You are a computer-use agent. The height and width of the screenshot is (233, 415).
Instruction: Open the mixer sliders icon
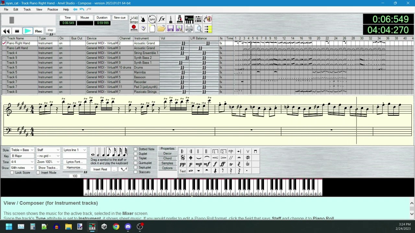click(198, 19)
